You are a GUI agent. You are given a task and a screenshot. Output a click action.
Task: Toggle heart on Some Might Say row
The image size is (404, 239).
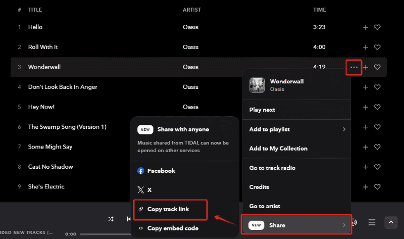[377, 147]
